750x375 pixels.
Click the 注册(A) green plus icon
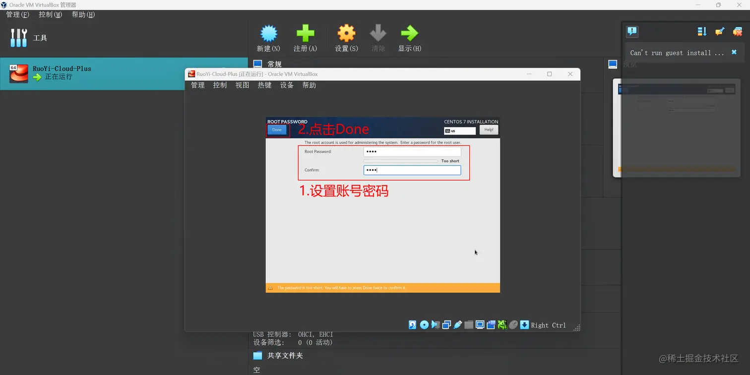click(305, 34)
